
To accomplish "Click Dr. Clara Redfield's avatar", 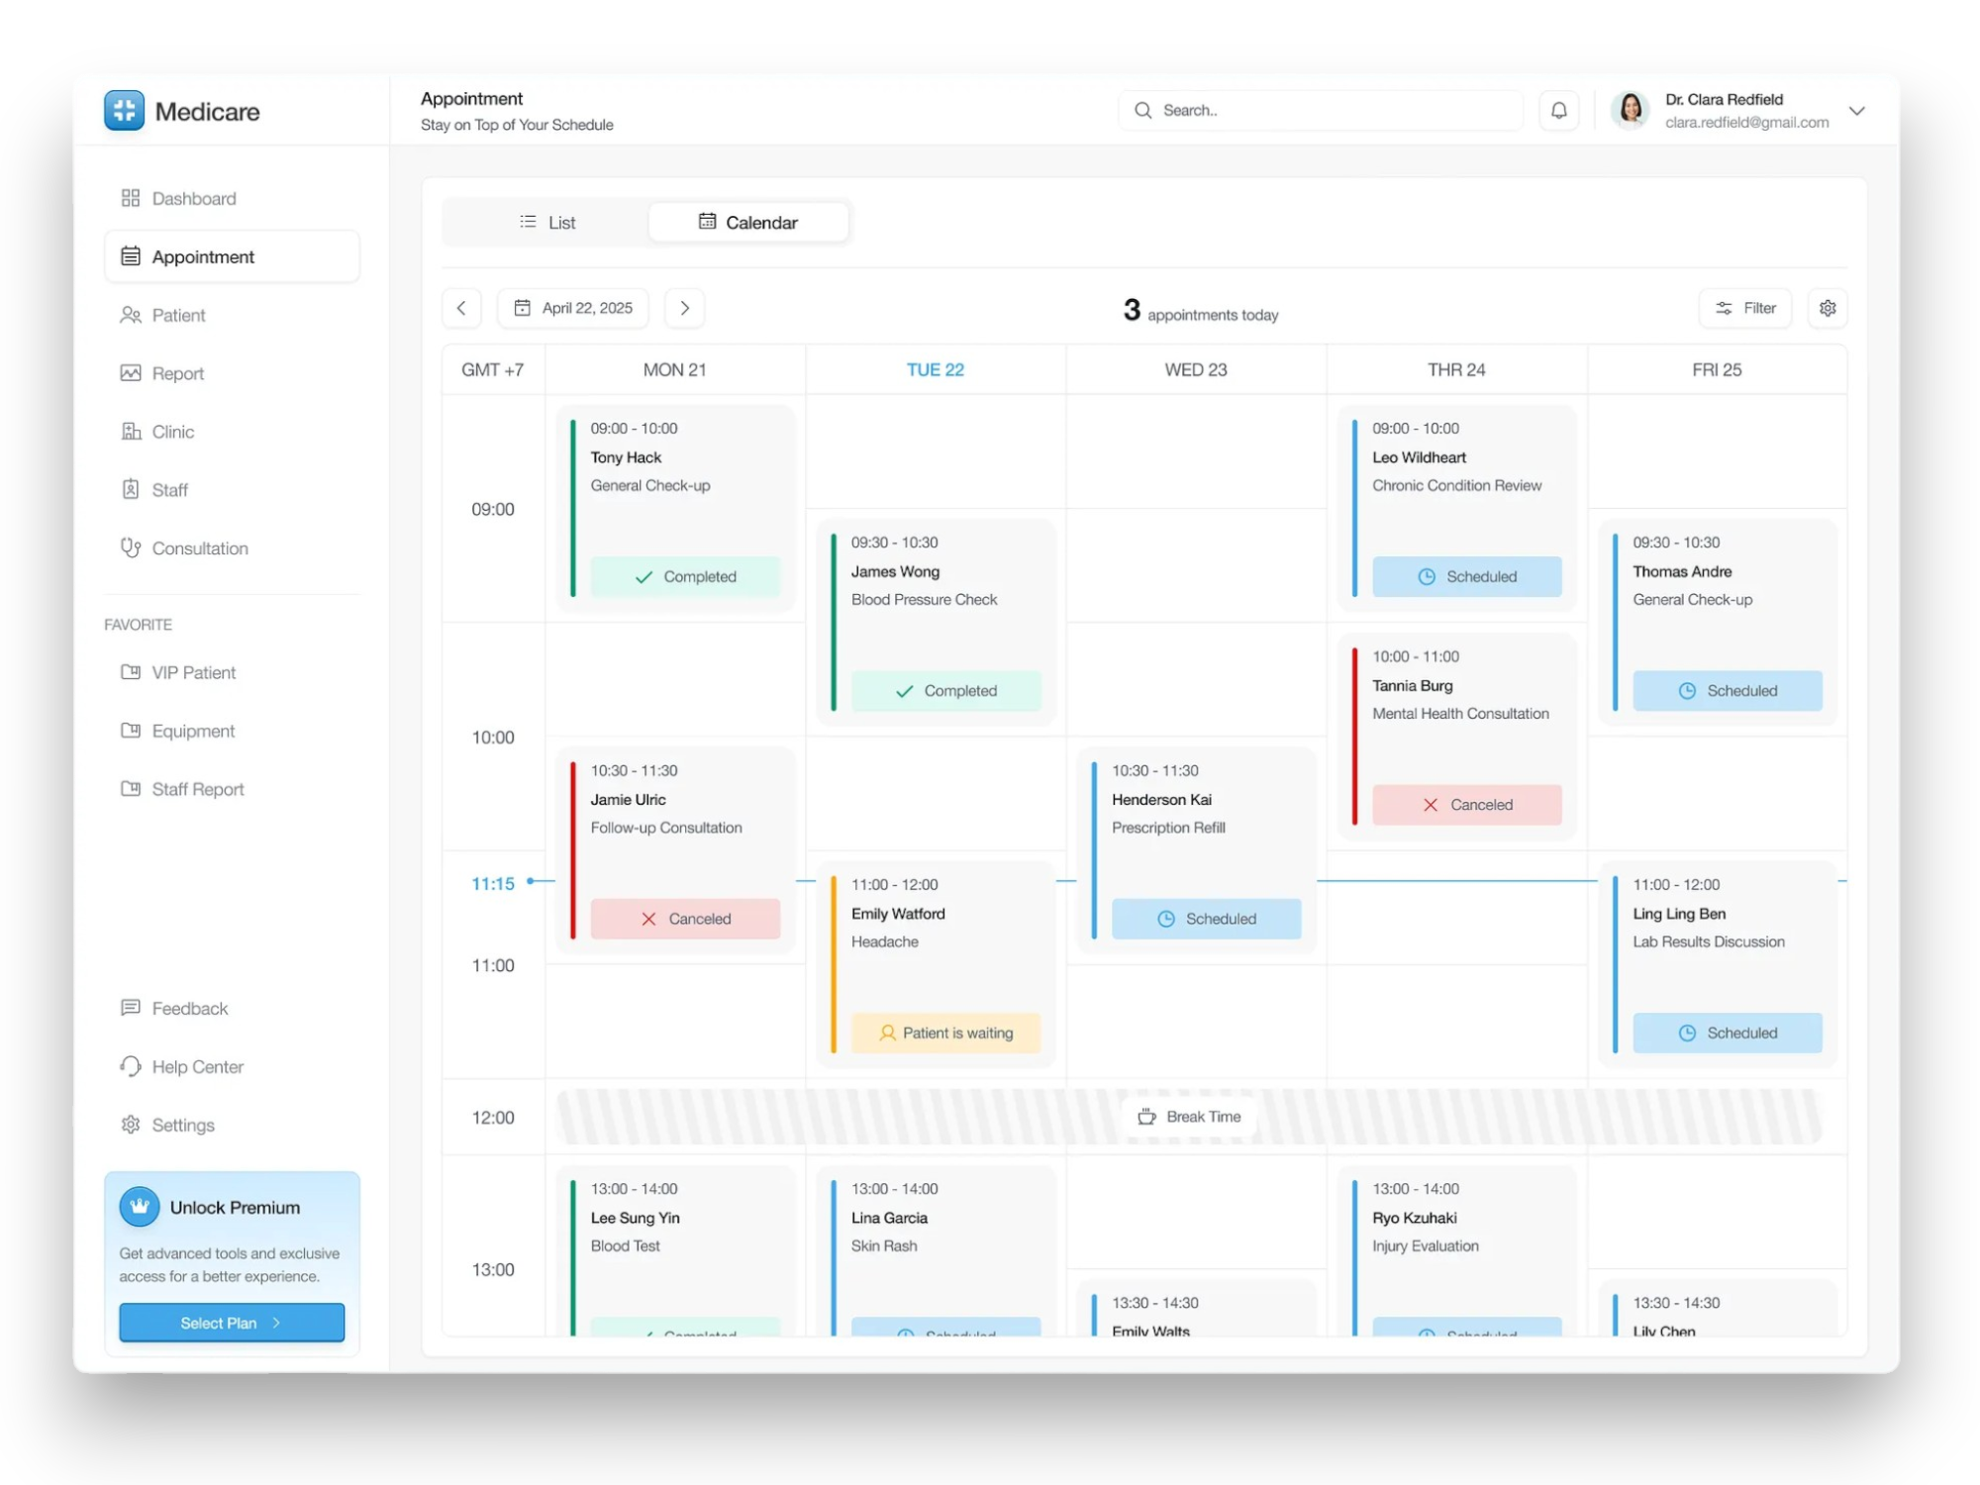I will tap(1631, 111).
